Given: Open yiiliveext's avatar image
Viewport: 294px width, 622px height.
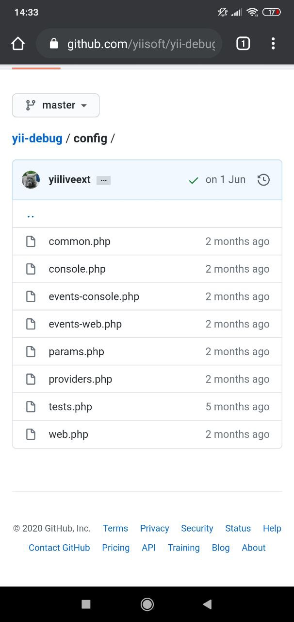Looking at the screenshot, I should coord(31,180).
